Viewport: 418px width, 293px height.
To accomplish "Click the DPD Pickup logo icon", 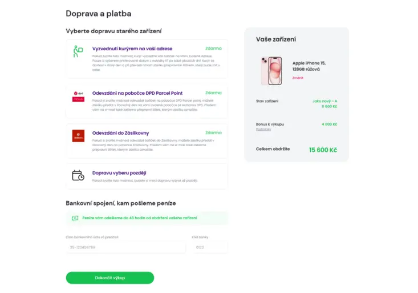I will click(78, 97).
